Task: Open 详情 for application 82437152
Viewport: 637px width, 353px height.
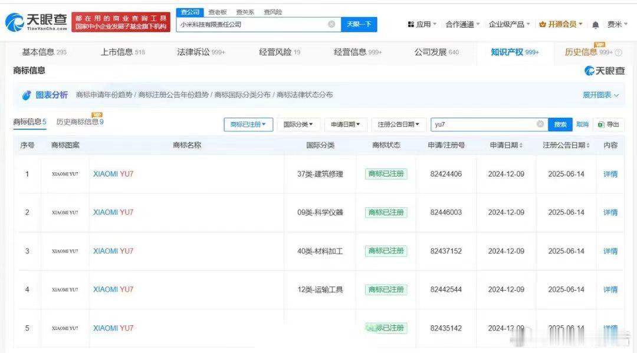Action: (x=610, y=251)
